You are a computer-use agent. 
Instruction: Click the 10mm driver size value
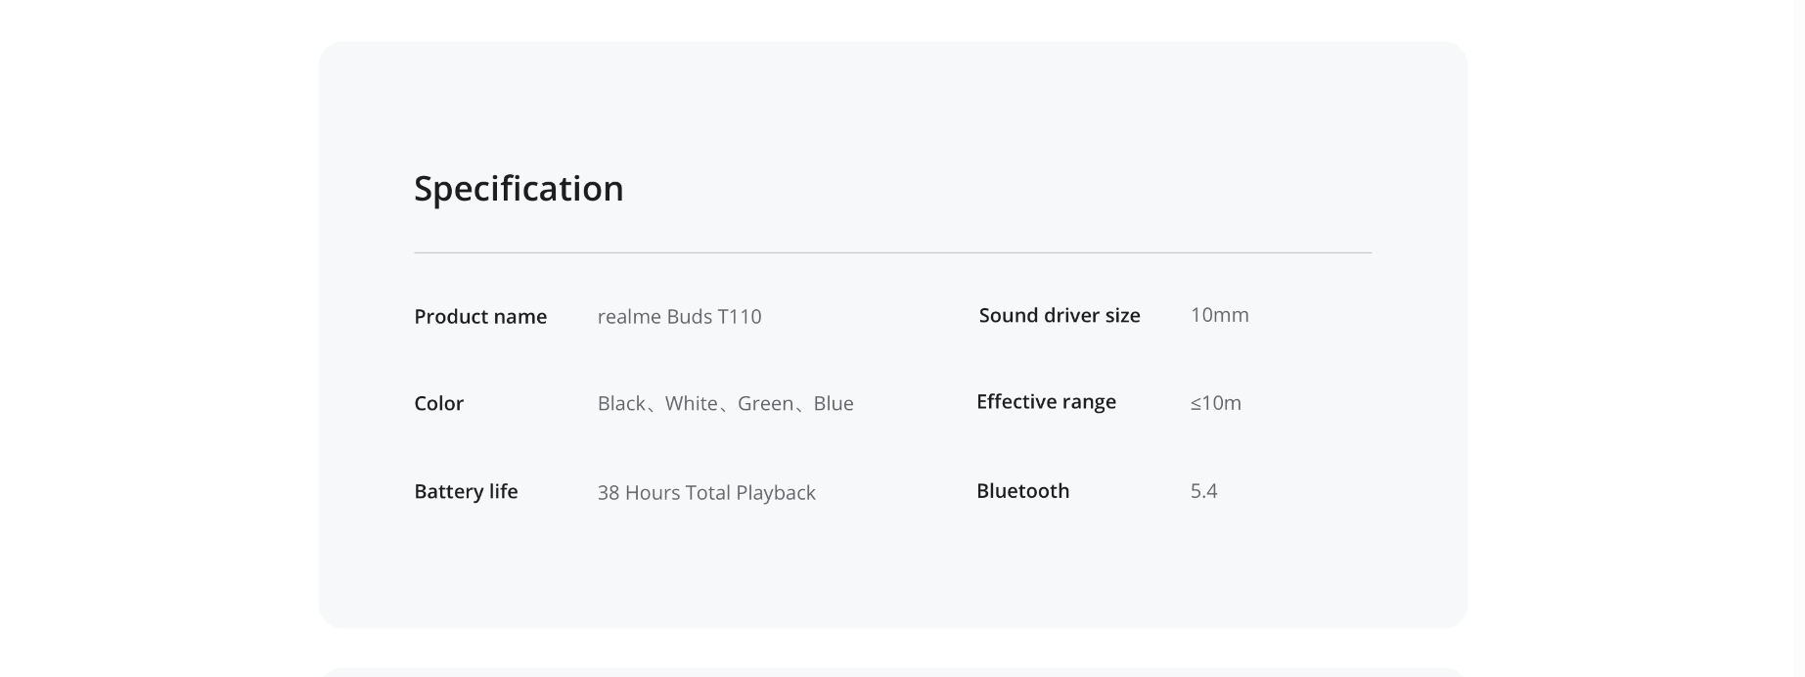pyautogui.click(x=1219, y=315)
